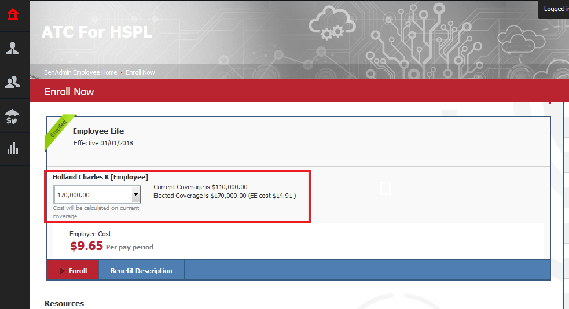
Task: Select the Holland Charles K [Employee] label
Action: (100, 177)
